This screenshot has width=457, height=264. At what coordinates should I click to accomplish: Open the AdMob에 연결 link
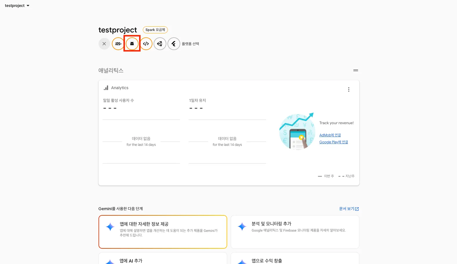[x=330, y=135]
